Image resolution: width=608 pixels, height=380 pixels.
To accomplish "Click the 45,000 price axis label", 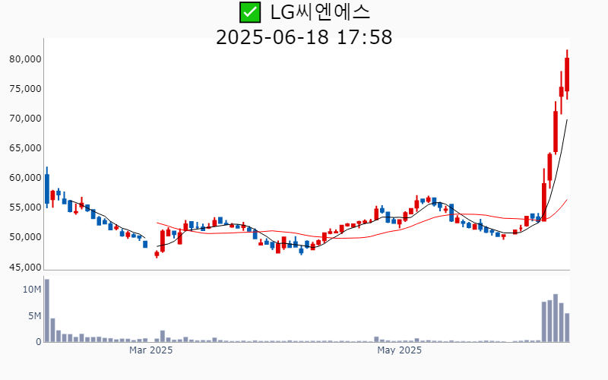I will click(x=25, y=267).
